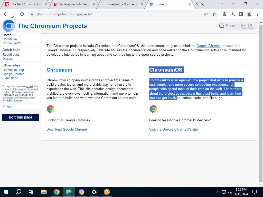Reload the current page
The width and height of the screenshot is (263, 197).
(22, 14)
